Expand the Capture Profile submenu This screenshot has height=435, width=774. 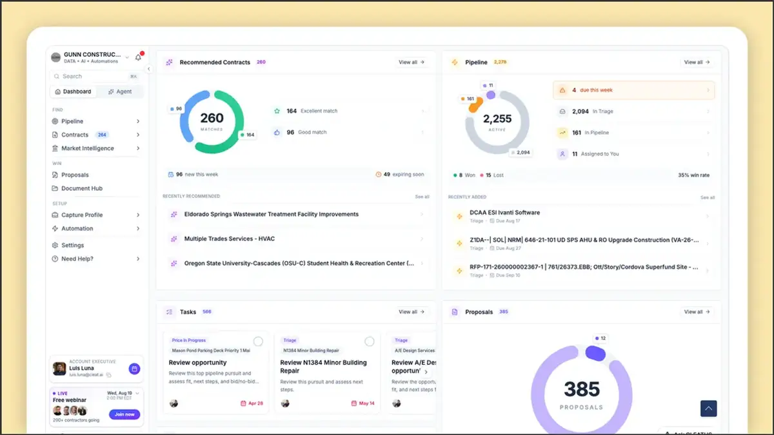(x=138, y=215)
